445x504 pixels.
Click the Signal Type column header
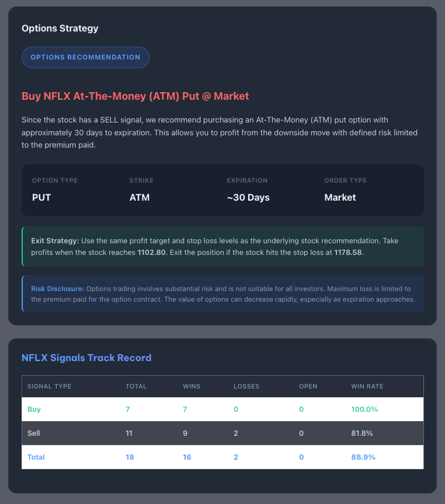pos(49,386)
